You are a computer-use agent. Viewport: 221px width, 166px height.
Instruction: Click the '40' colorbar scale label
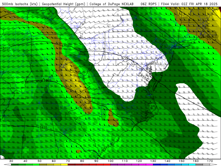25,161
